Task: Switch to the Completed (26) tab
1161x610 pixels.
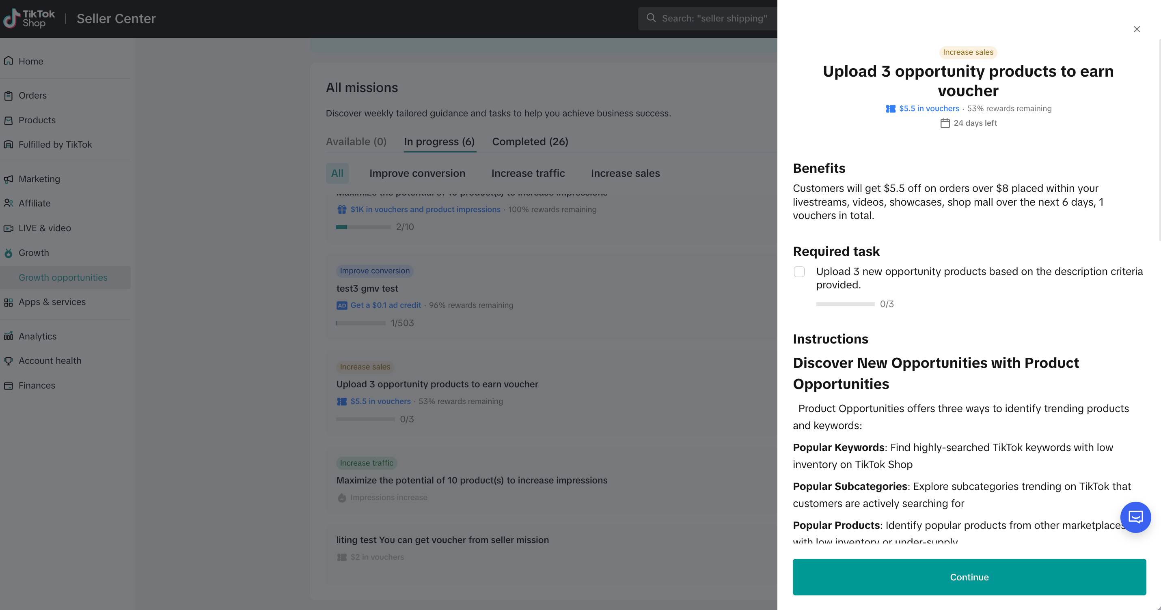Action: coord(530,142)
